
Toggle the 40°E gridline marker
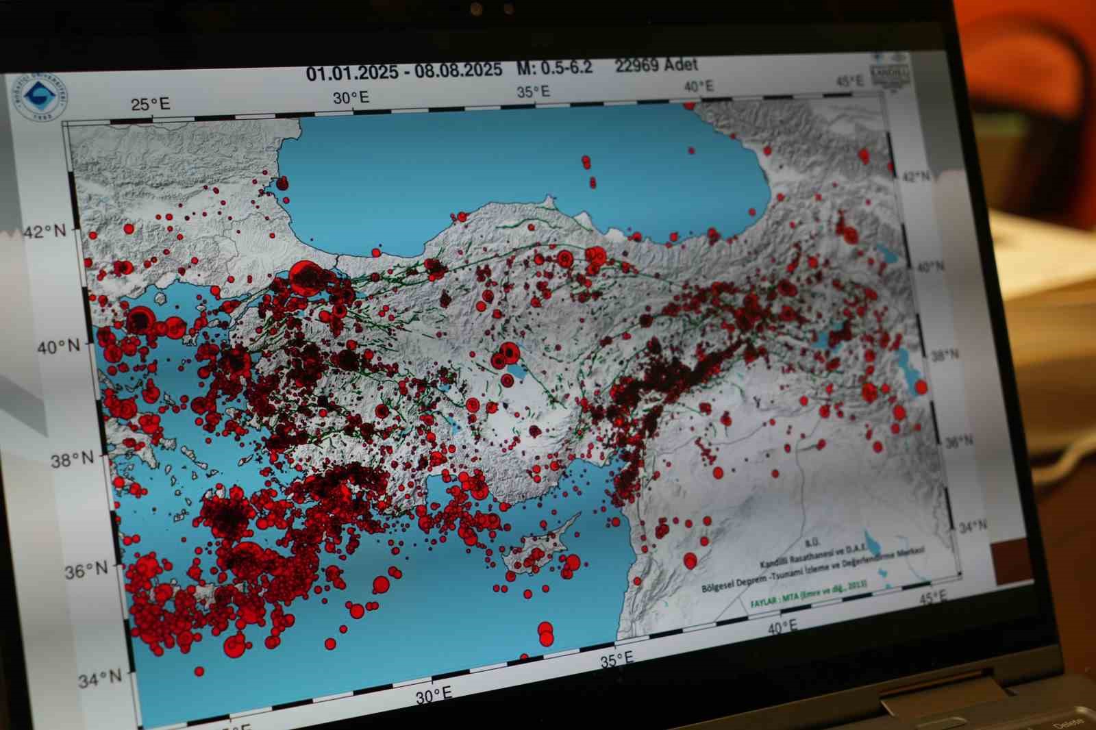coord(700,86)
